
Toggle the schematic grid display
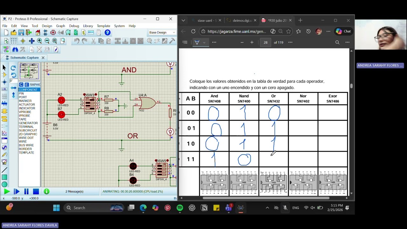point(14,41)
